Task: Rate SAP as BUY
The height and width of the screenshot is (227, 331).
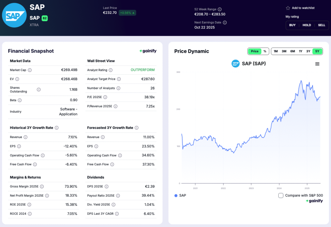Action: [292, 25]
